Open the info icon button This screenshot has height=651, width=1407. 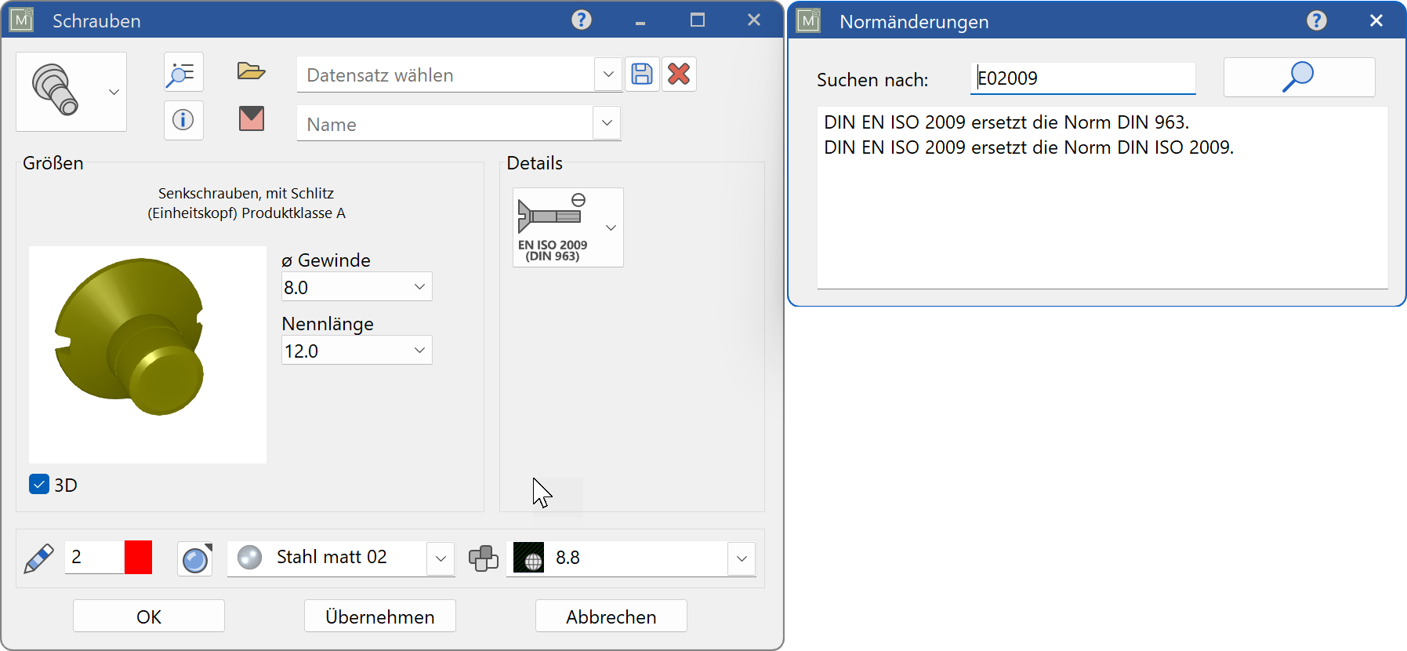click(x=183, y=120)
